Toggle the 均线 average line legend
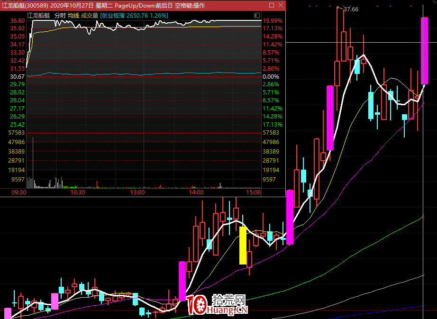Screen dimensions: 437x319 pyautogui.click(x=73, y=16)
